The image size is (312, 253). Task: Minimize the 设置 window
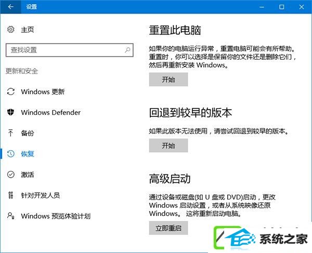(x=262, y=7)
